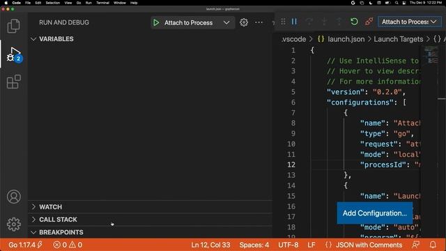Click the Step Over debug button

(x=309, y=22)
